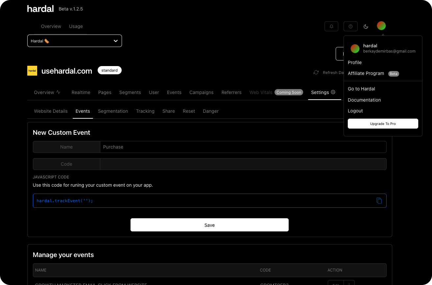Click the hardal.trackEvent code box
This screenshot has width=432, height=285.
(x=209, y=201)
